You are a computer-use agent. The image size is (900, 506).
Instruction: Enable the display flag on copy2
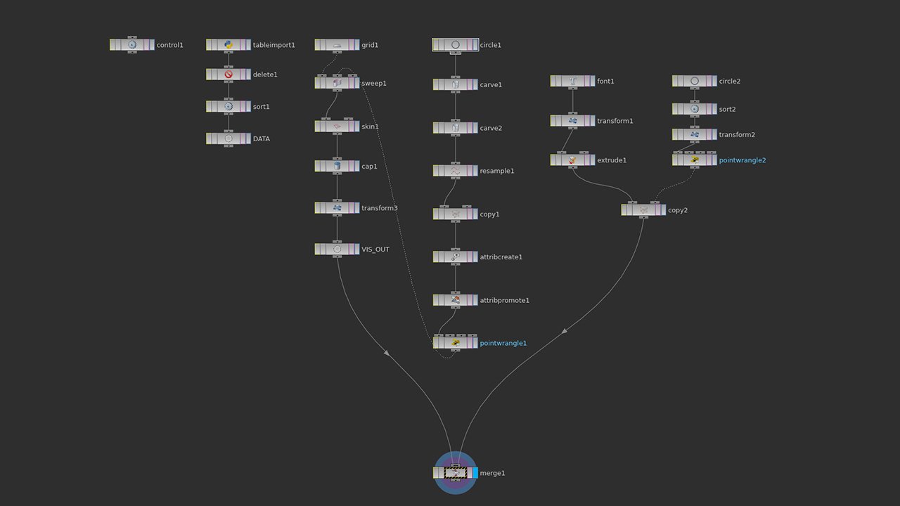click(662, 210)
